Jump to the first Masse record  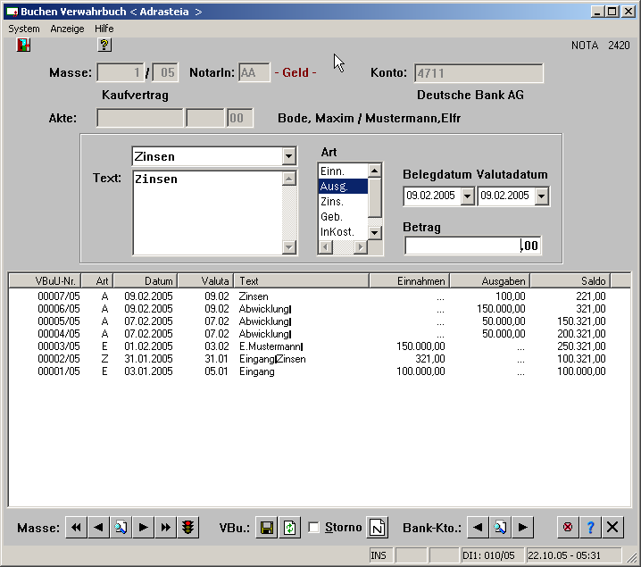point(77,528)
